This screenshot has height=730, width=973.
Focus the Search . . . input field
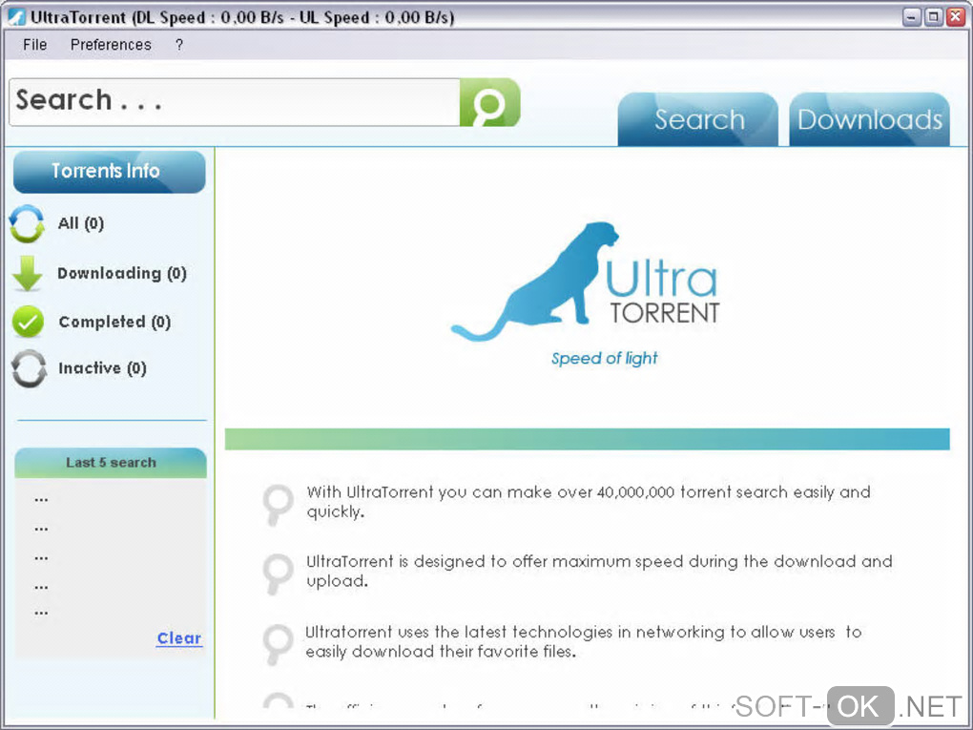pyautogui.click(x=235, y=102)
